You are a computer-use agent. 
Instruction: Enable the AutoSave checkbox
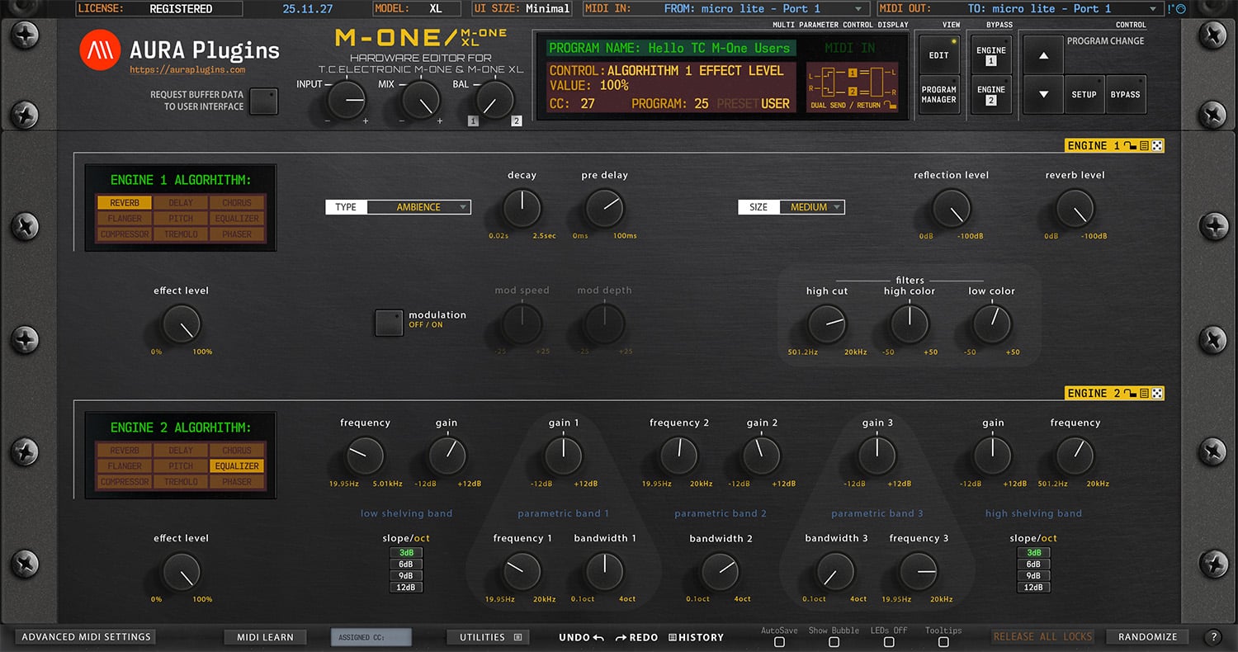(779, 642)
